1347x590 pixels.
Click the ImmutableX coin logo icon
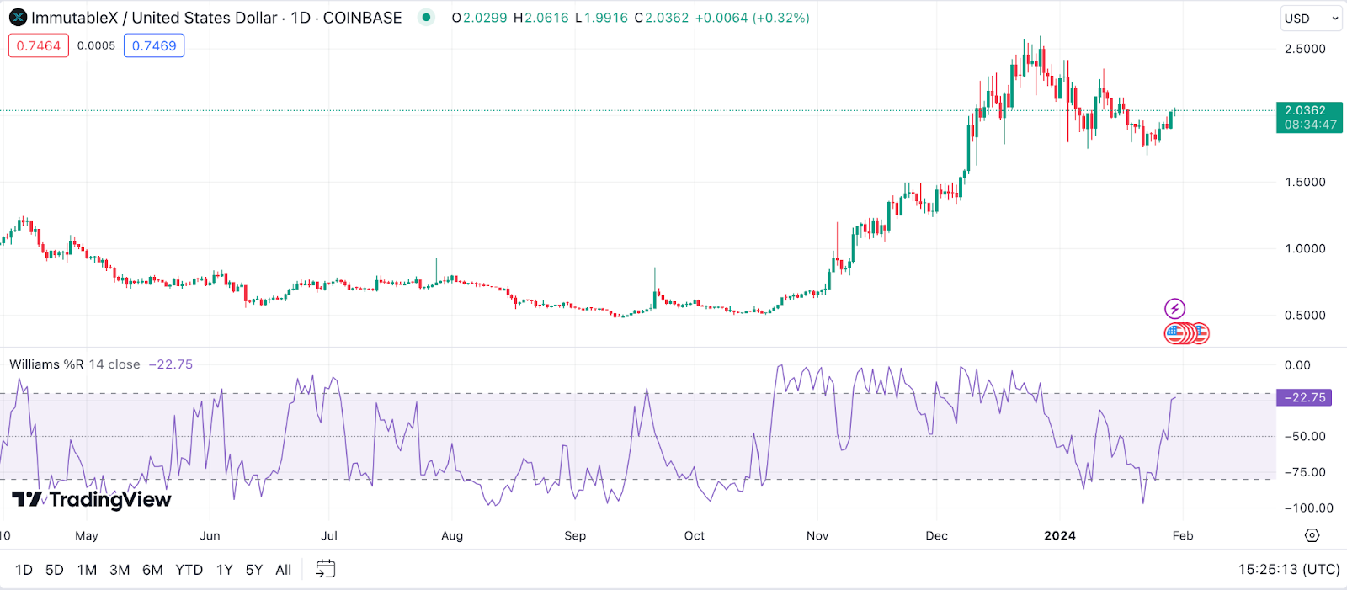[x=18, y=17]
